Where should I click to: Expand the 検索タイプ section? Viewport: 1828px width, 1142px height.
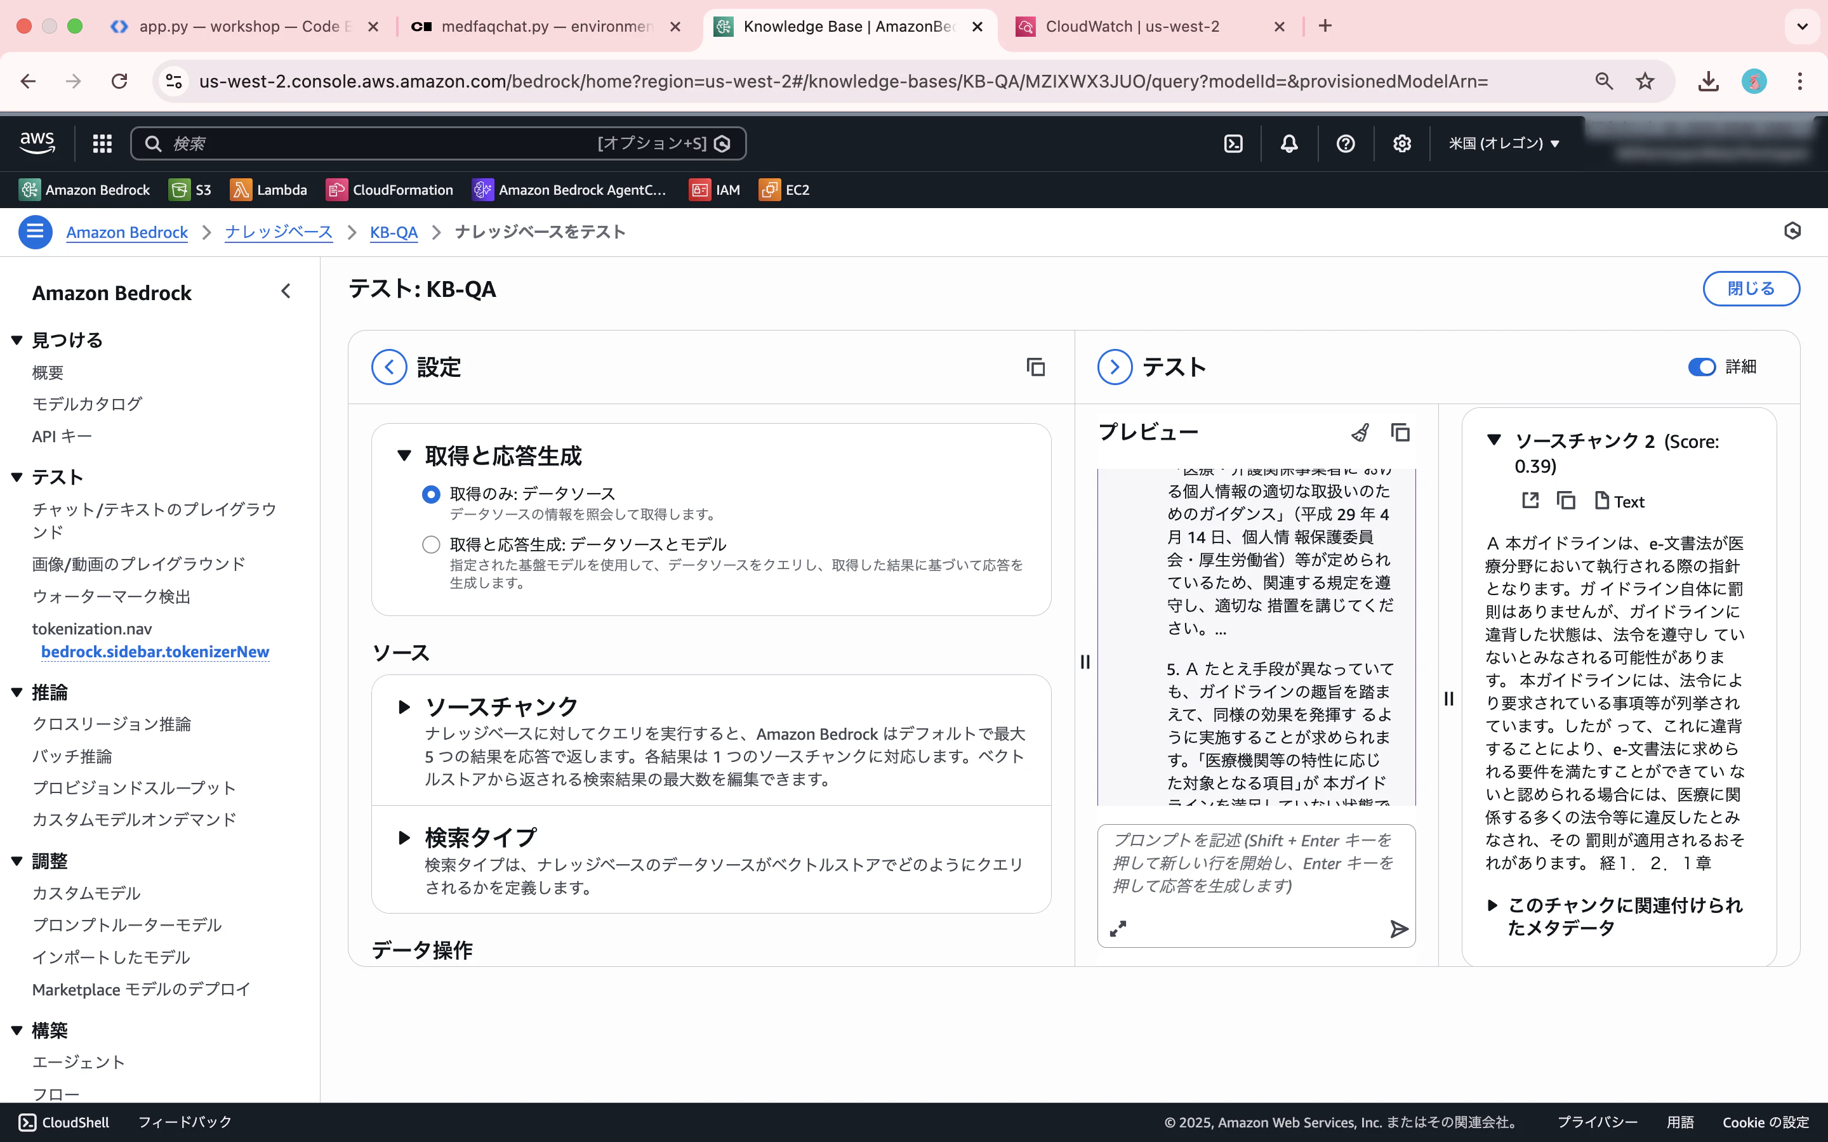point(404,837)
